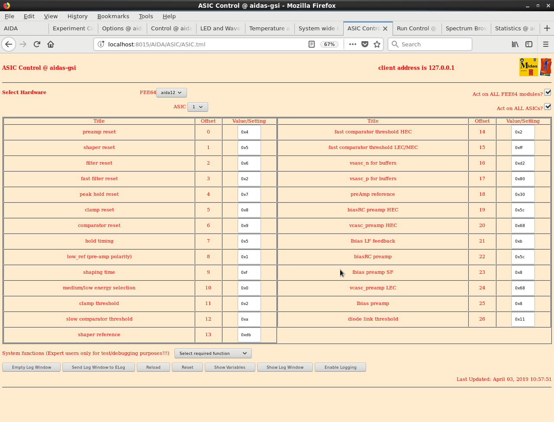Go back to the previous page
This screenshot has width=554, height=422.
pyautogui.click(x=9, y=44)
